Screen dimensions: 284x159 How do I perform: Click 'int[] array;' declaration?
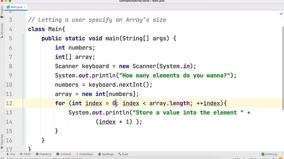point(75,57)
